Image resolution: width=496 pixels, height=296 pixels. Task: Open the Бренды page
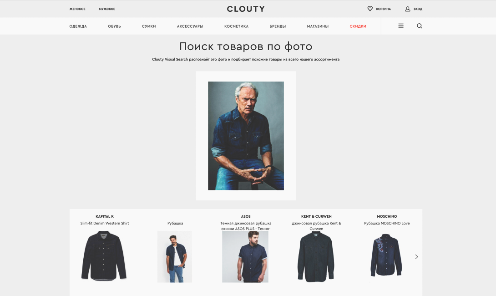278,26
